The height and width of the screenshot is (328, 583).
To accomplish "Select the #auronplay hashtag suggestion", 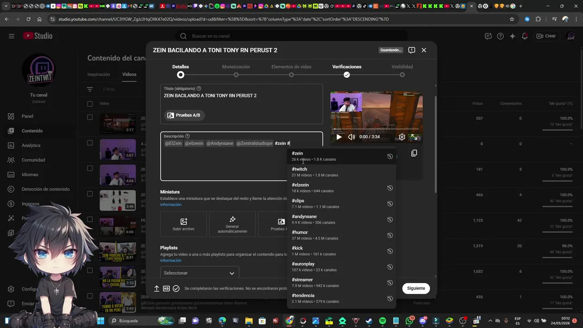I will (342, 266).
